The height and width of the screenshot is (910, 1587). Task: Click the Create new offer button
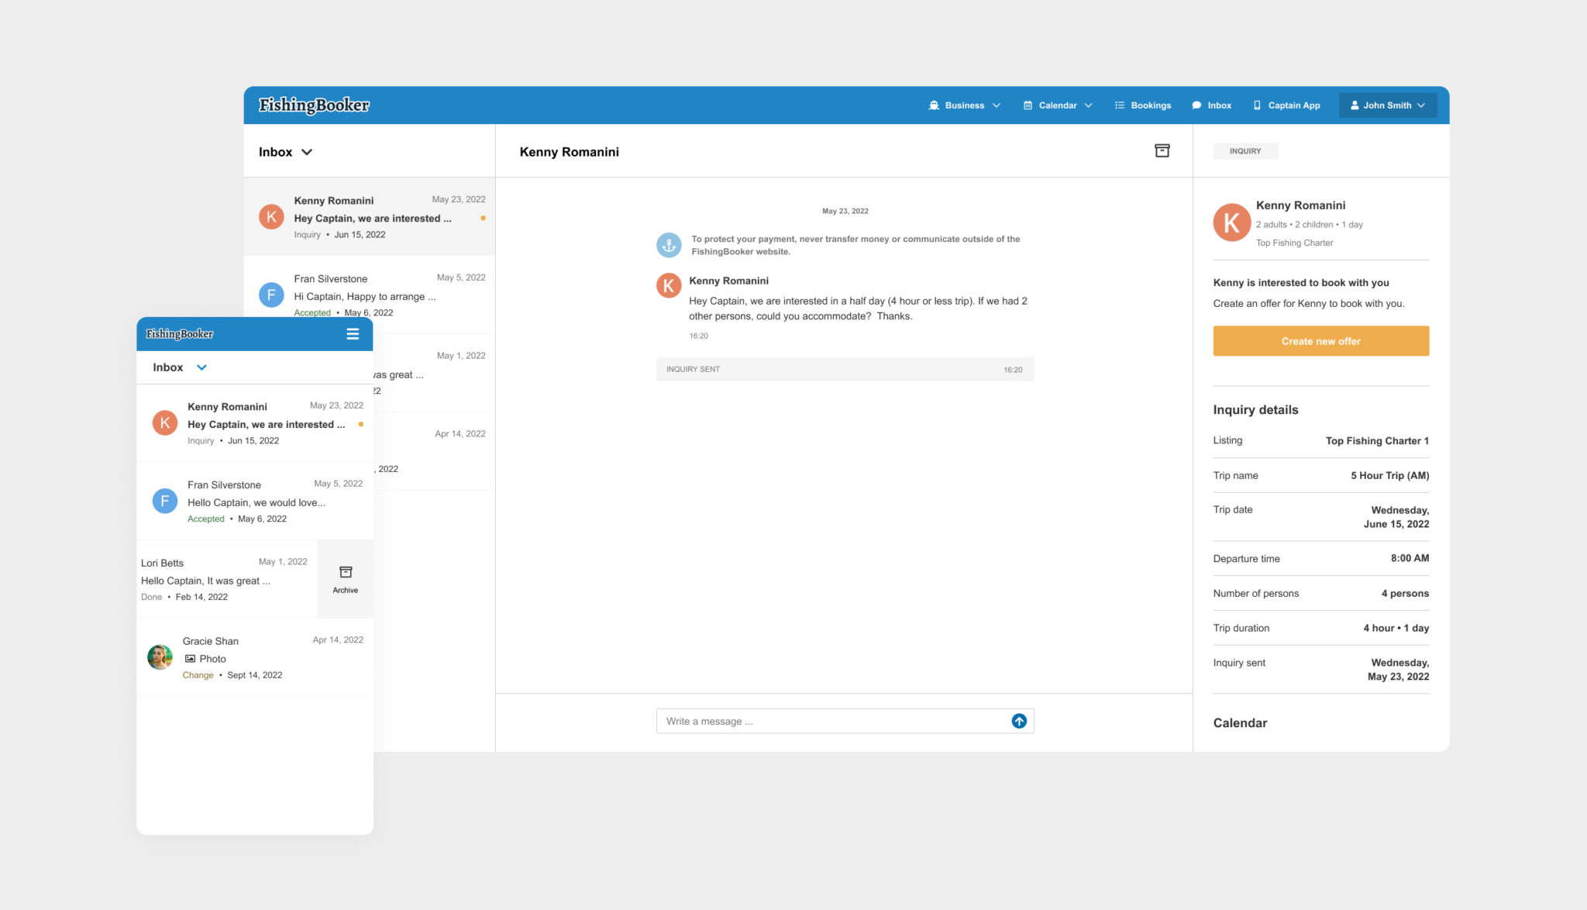[x=1320, y=340]
